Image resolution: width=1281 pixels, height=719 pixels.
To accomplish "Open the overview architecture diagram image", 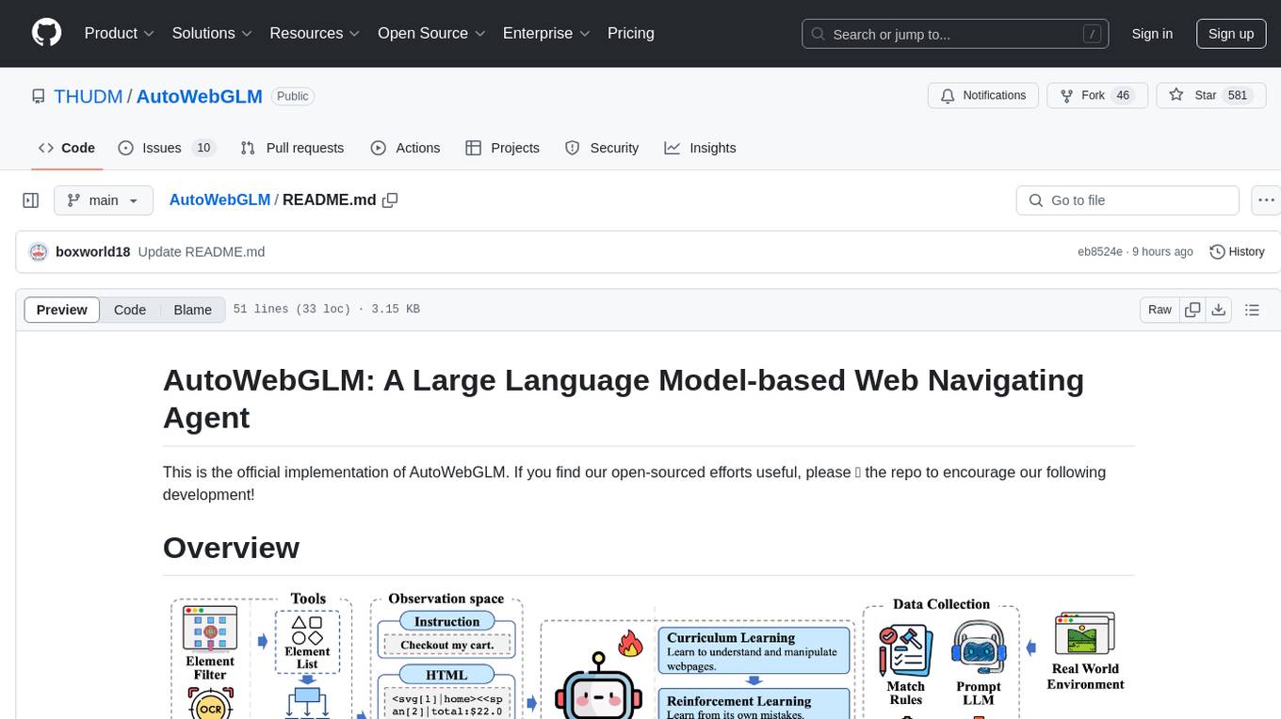I will pyautogui.click(x=648, y=655).
